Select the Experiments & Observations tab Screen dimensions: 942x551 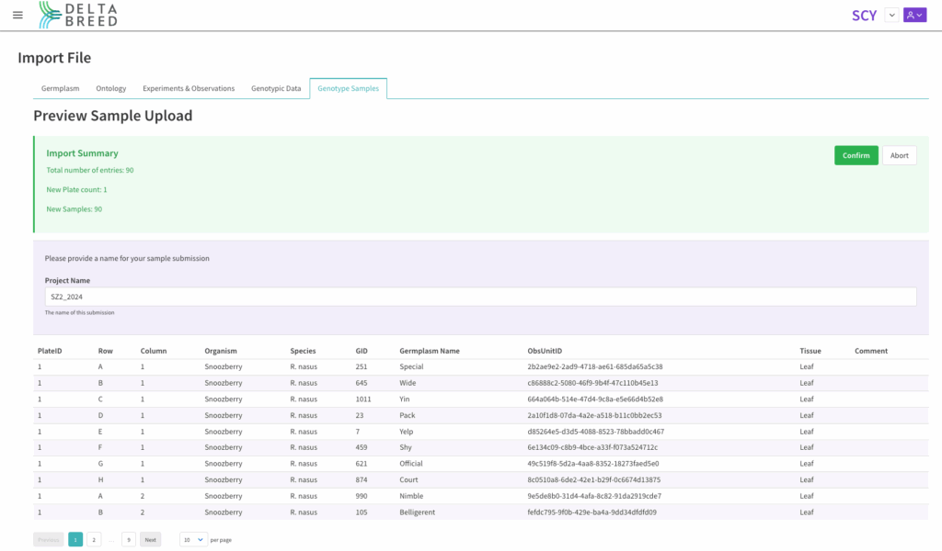tap(189, 88)
